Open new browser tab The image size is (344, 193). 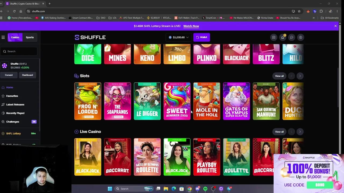pyautogui.click(x=49, y=3)
